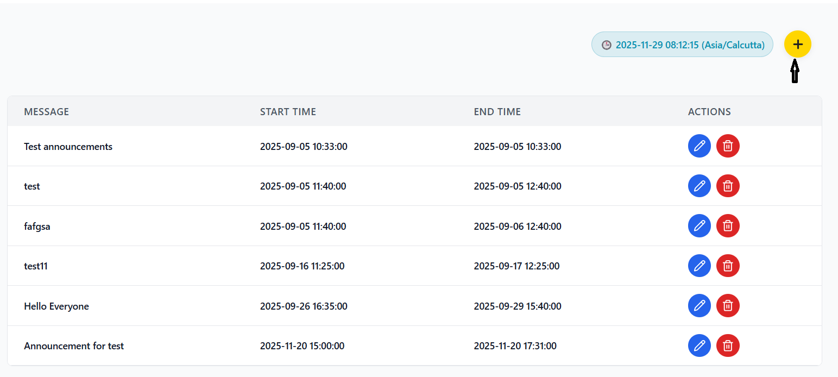
Task: Select the pencil icon for Hello Everyone
Action: 700,305
